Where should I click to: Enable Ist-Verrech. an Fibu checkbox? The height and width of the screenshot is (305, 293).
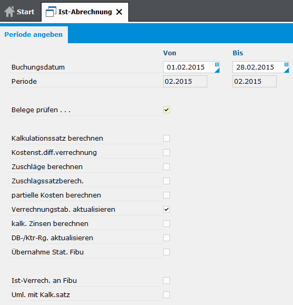click(x=167, y=280)
